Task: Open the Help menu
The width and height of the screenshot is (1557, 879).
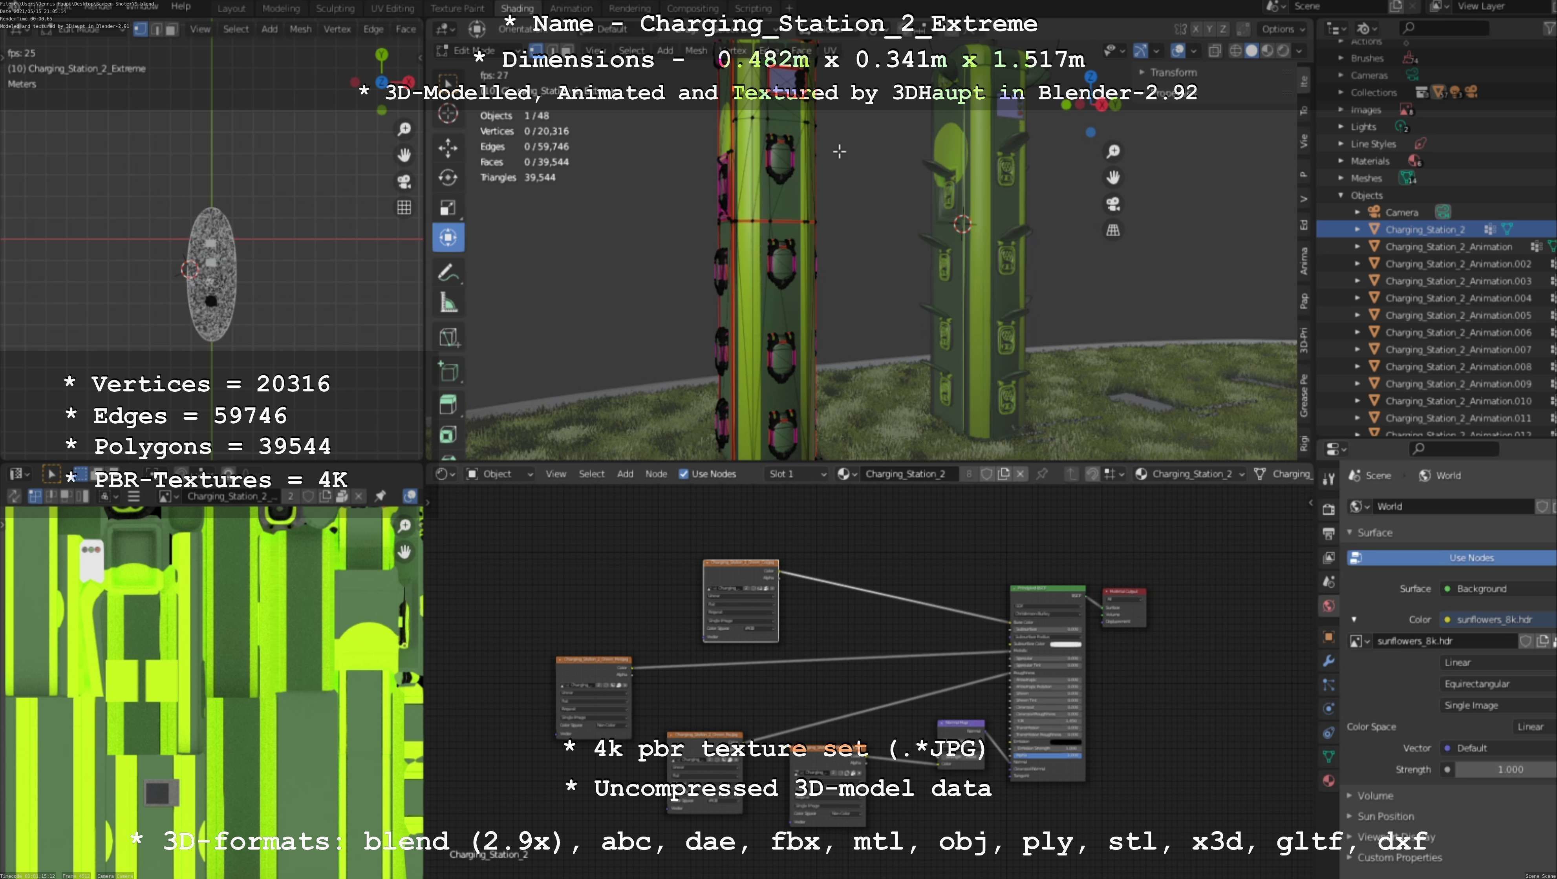Action: (x=181, y=6)
